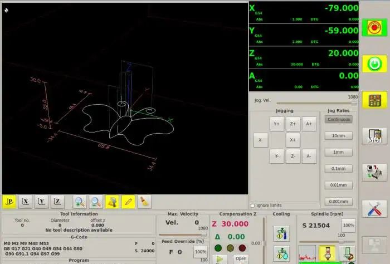
Task: Click the S 24000 value in G-Code panel
Action: [x=144, y=251]
